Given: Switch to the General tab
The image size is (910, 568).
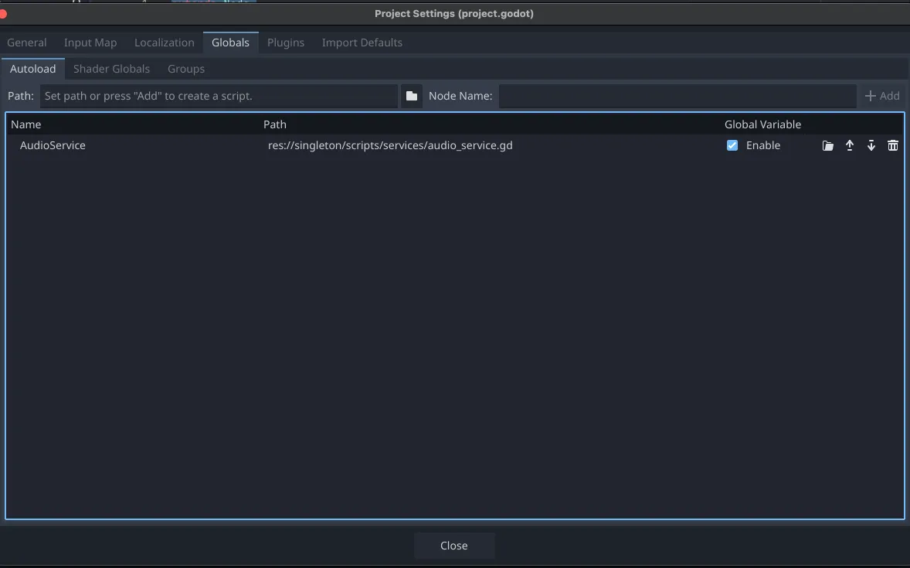Looking at the screenshot, I should coord(26,43).
